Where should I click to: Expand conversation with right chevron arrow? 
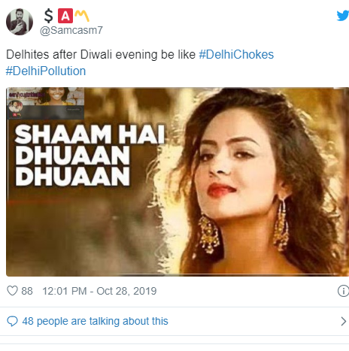[x=343, y=321]
